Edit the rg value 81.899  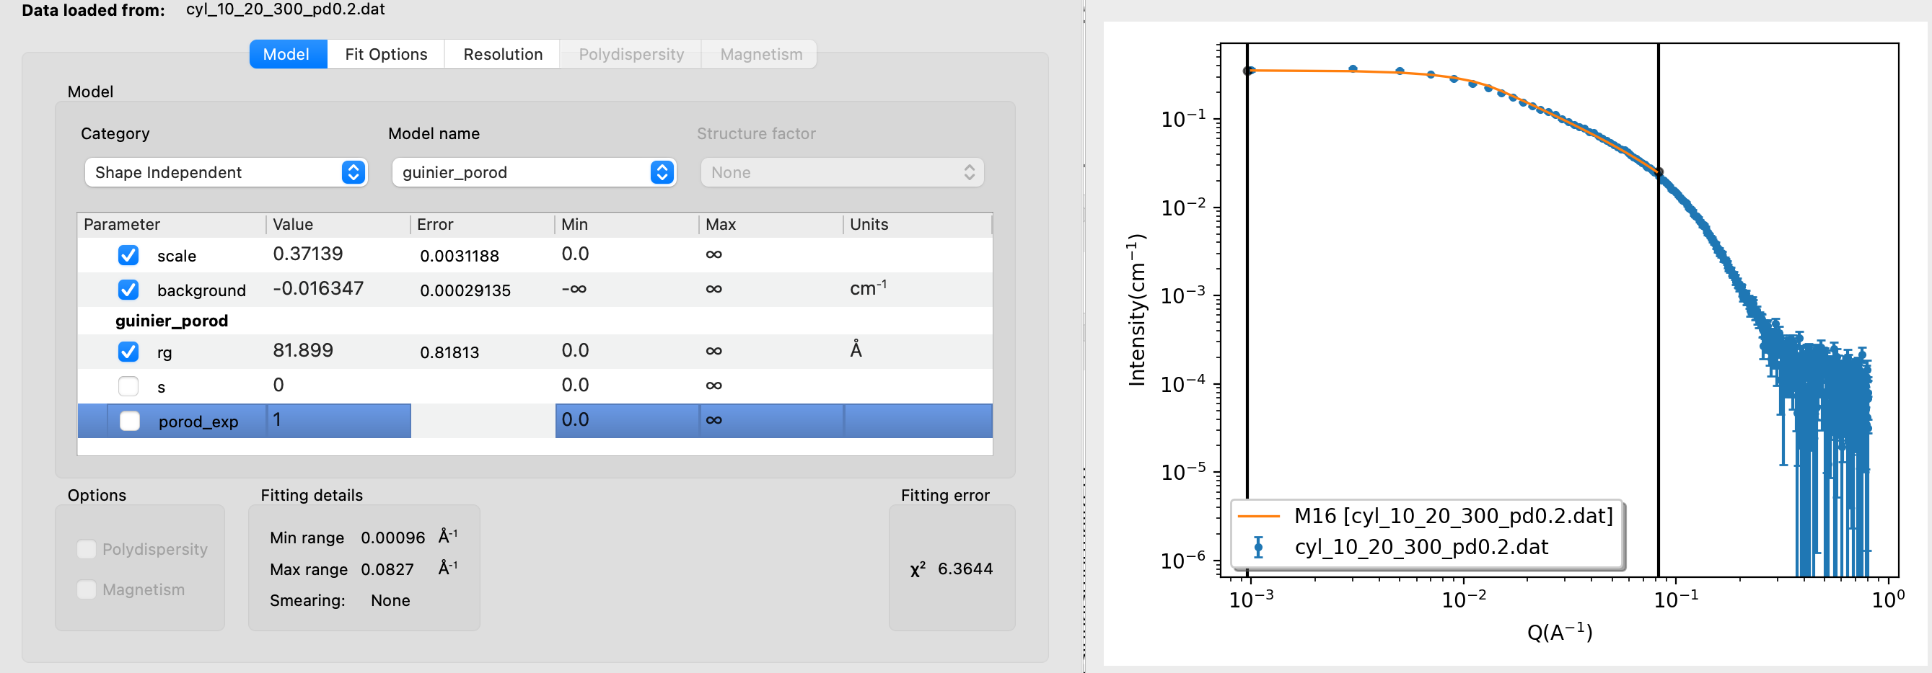[338, 350]
